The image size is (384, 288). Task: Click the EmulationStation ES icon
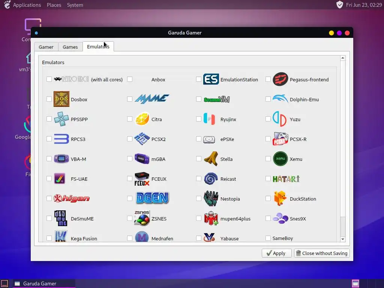point(211,79)
